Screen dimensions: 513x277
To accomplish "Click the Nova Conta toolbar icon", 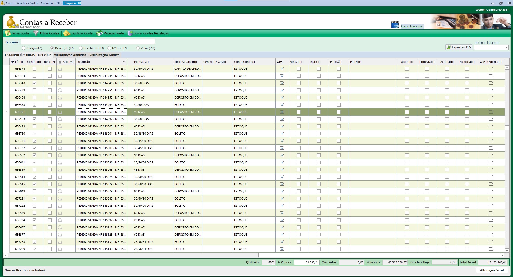I will (8, 33).
